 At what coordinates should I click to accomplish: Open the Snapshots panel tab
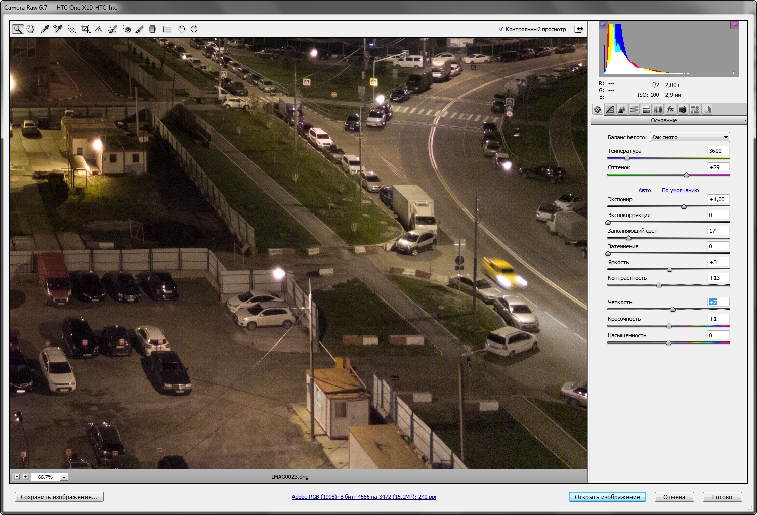(707, 109)
